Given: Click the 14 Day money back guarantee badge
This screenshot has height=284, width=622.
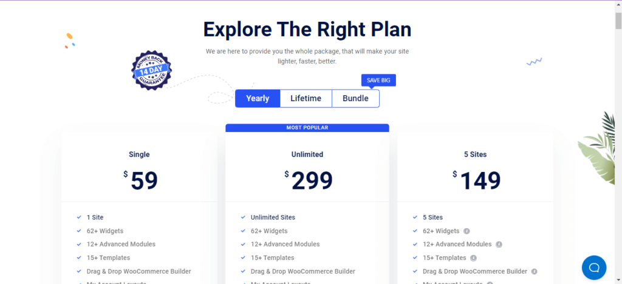Looking at the screenshot, I should (x=151, y=71).
